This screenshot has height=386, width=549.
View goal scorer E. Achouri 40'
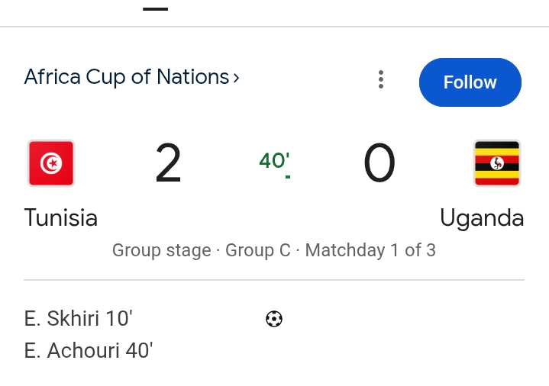point(89,351)
